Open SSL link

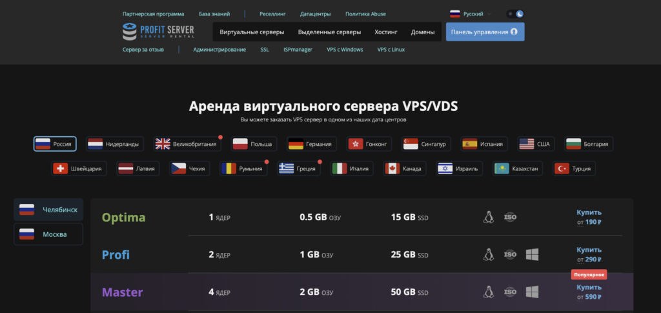pyautogui.click(x=264, y=50)
